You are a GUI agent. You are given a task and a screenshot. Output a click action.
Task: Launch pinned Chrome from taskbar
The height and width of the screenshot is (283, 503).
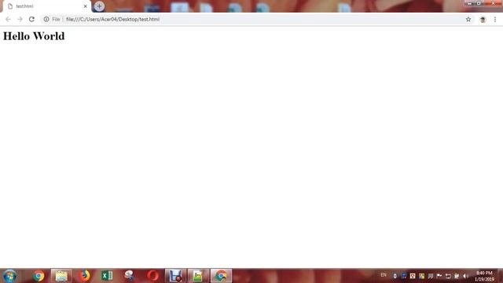tap(39, 276)
